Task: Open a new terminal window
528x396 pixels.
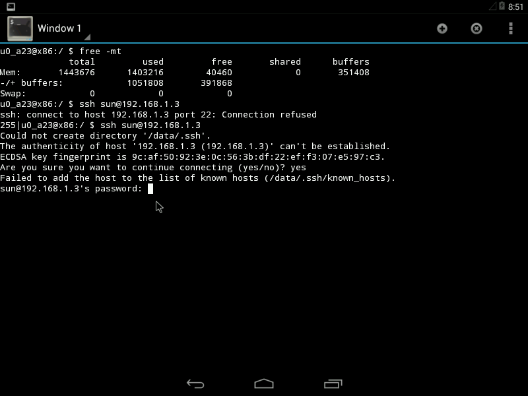Action: click(444, 28)
